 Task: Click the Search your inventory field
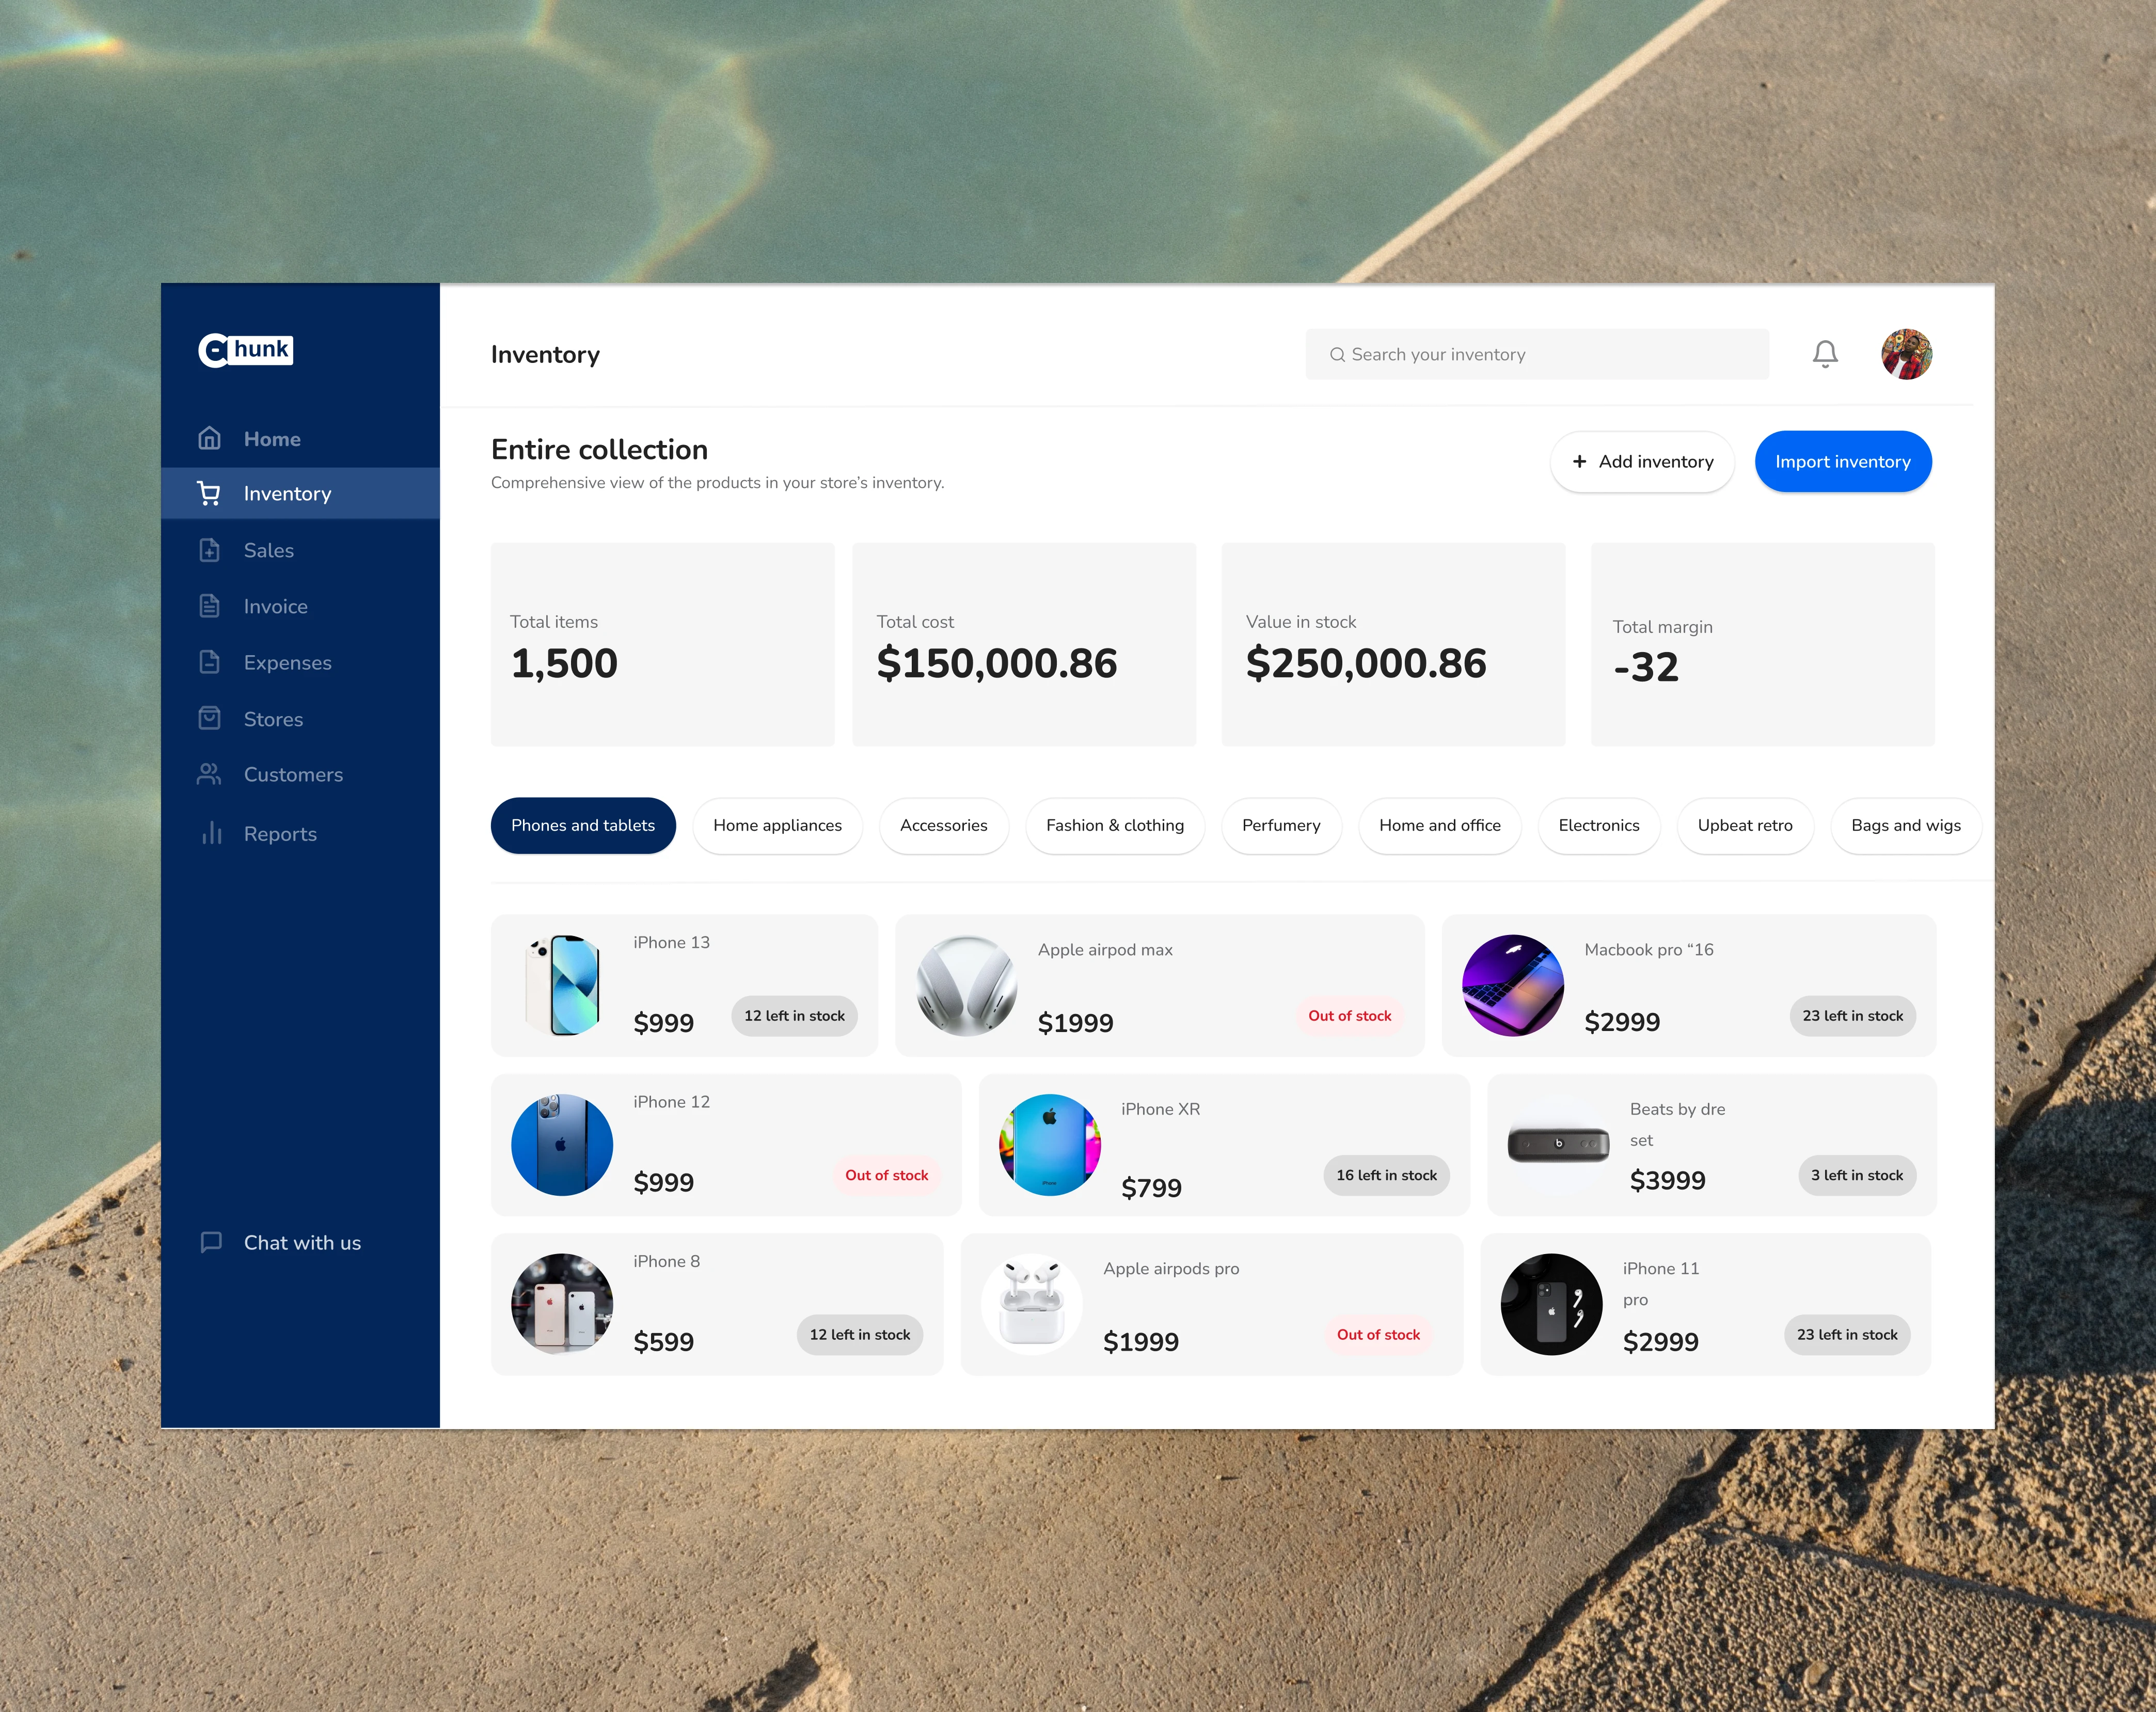[x=1536, y=354]
